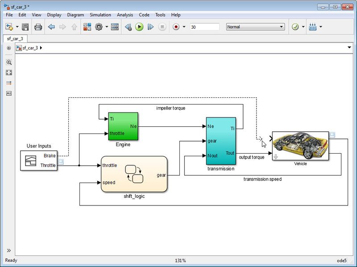The image size is (357, 267).
Task: Click the simulation stop time field
Action: 204,27
